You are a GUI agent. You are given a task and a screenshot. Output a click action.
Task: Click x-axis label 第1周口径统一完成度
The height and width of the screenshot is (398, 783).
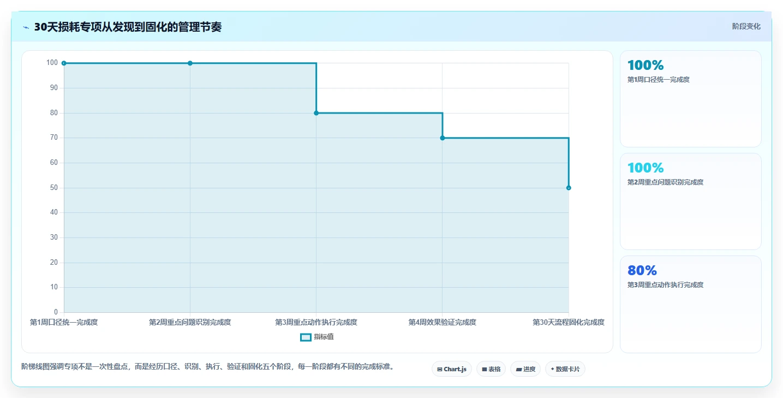(64, 323)
